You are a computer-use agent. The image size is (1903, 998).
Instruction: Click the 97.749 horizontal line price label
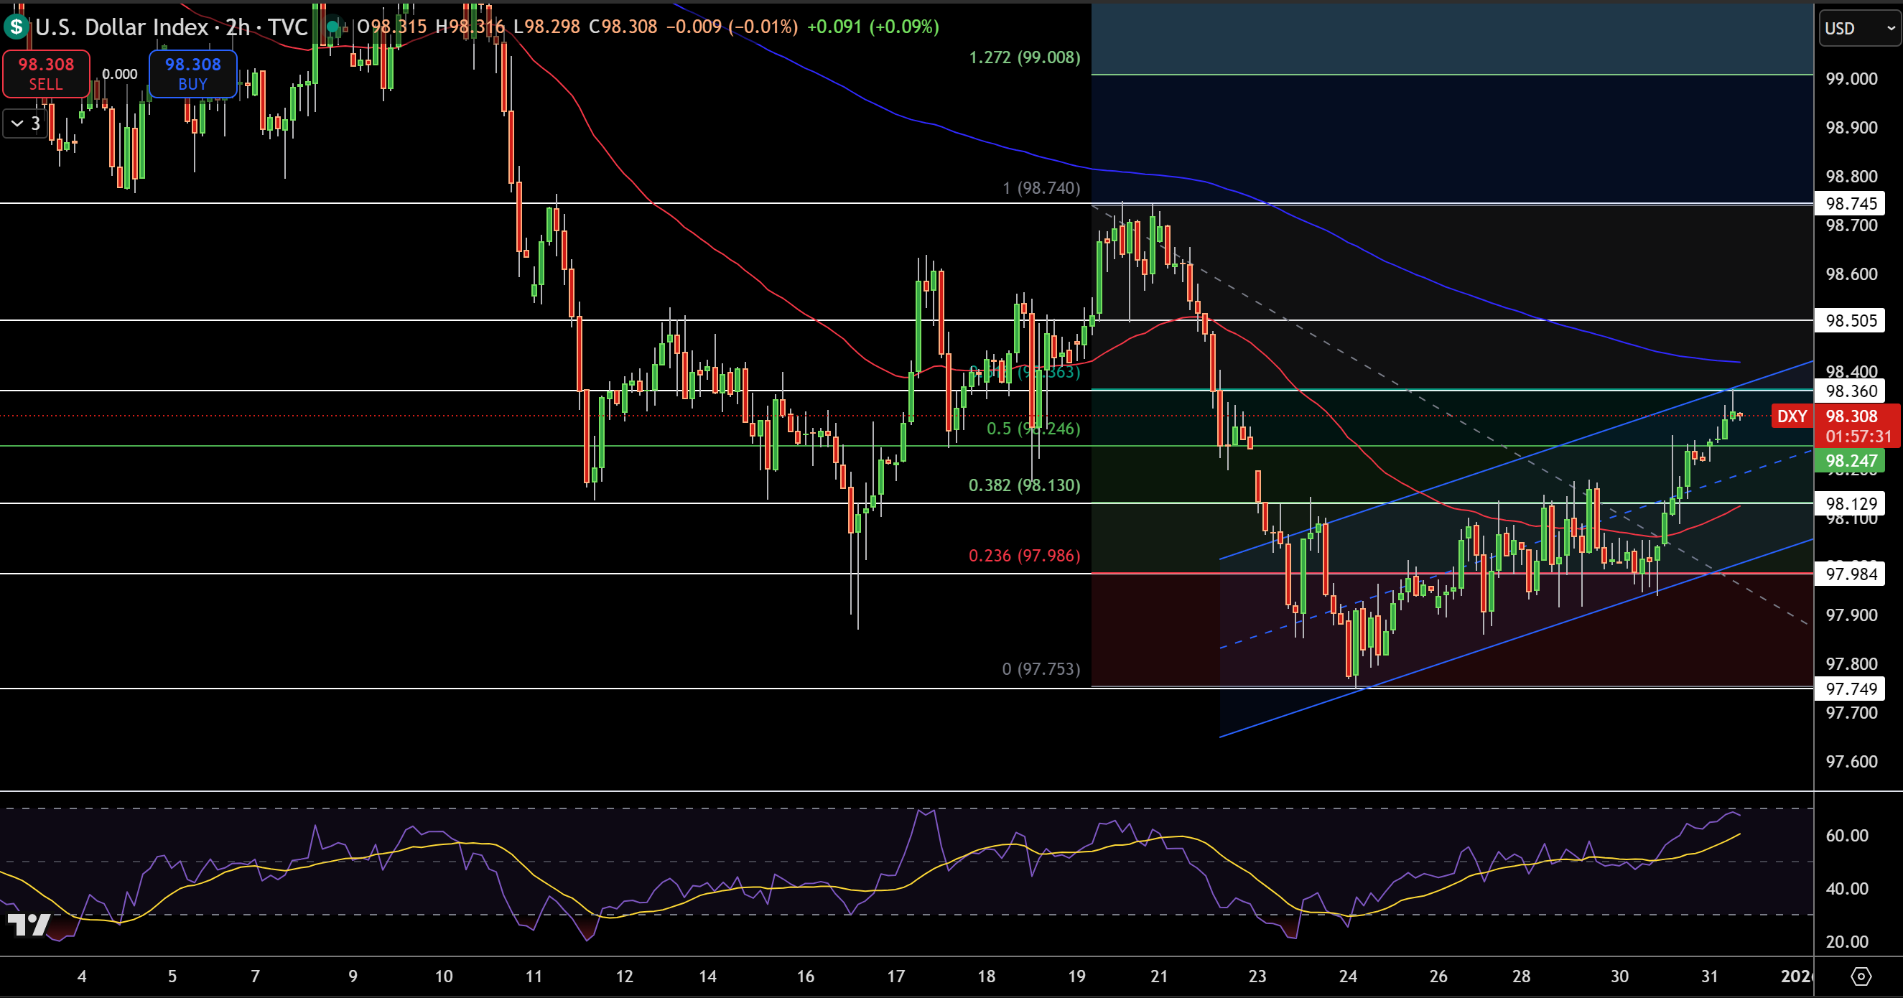pos(1851,689)
